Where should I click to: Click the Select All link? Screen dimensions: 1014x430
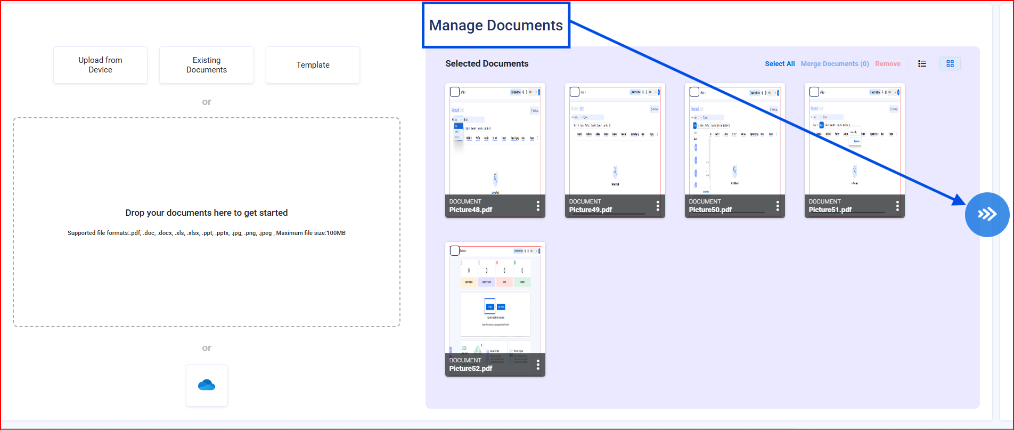point(780,64)
